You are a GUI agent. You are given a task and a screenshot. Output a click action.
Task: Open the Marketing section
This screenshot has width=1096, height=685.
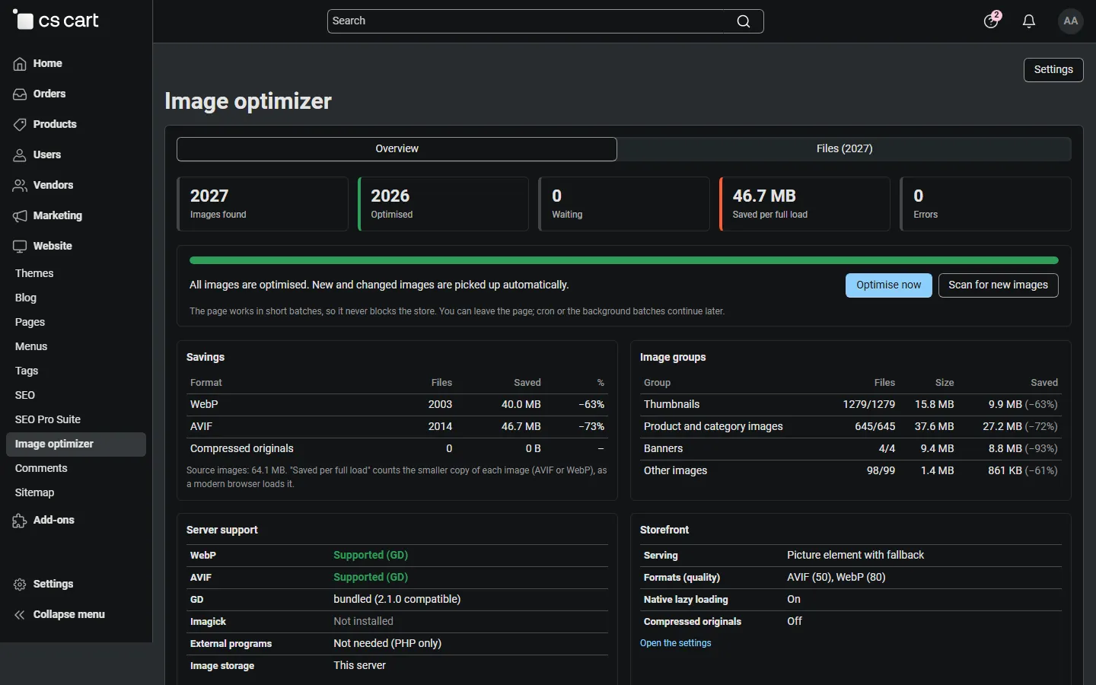coord(48,216)
